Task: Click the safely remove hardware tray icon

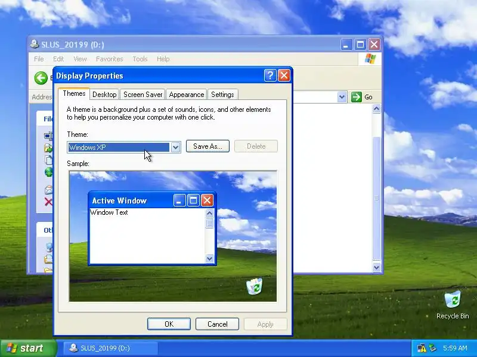Action: tap(432, 348)
